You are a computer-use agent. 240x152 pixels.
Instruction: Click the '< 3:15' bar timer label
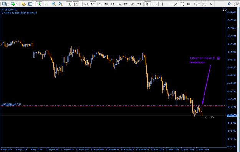[x=209, y=117]
